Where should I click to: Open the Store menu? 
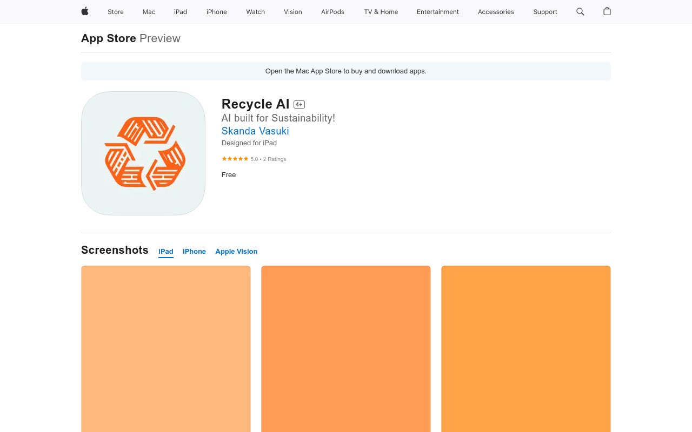tap(116, 12)
